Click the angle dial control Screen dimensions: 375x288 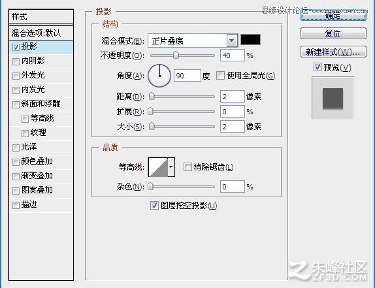(159, 76)
